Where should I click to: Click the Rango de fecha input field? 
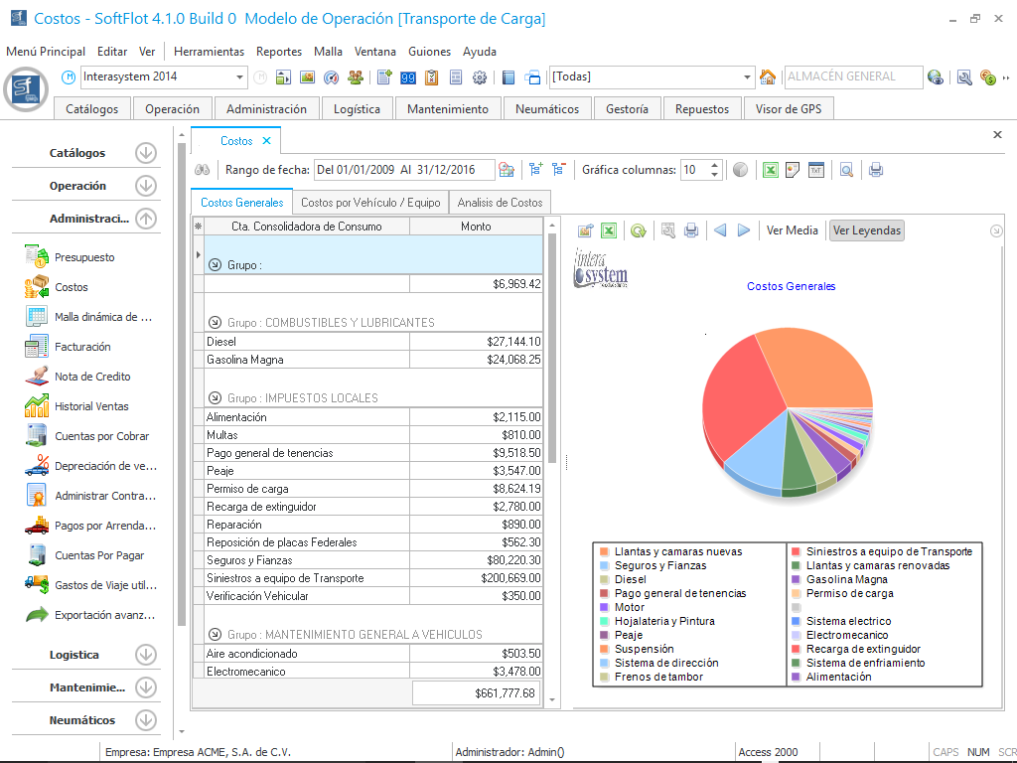(x=403, y=170)
